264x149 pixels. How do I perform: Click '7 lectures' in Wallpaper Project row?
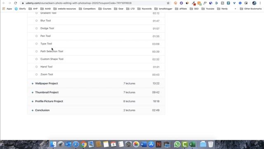(129, 84)
